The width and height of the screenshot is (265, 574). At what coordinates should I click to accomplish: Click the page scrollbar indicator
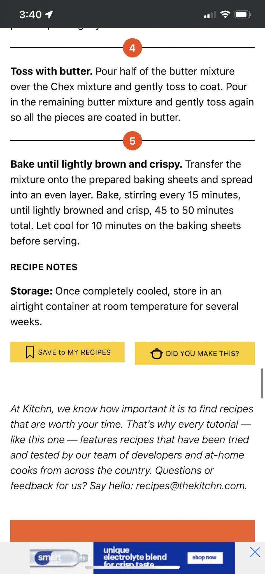pyautogui.click(x=262, y=383)
